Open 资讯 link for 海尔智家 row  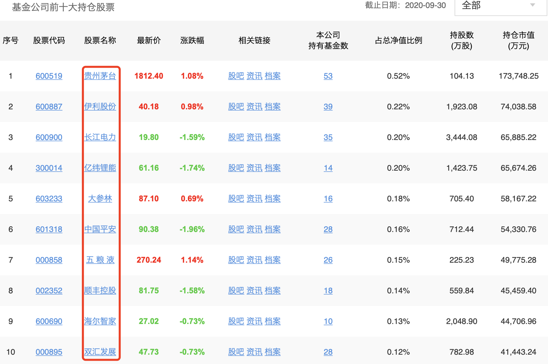coord(254,321)
